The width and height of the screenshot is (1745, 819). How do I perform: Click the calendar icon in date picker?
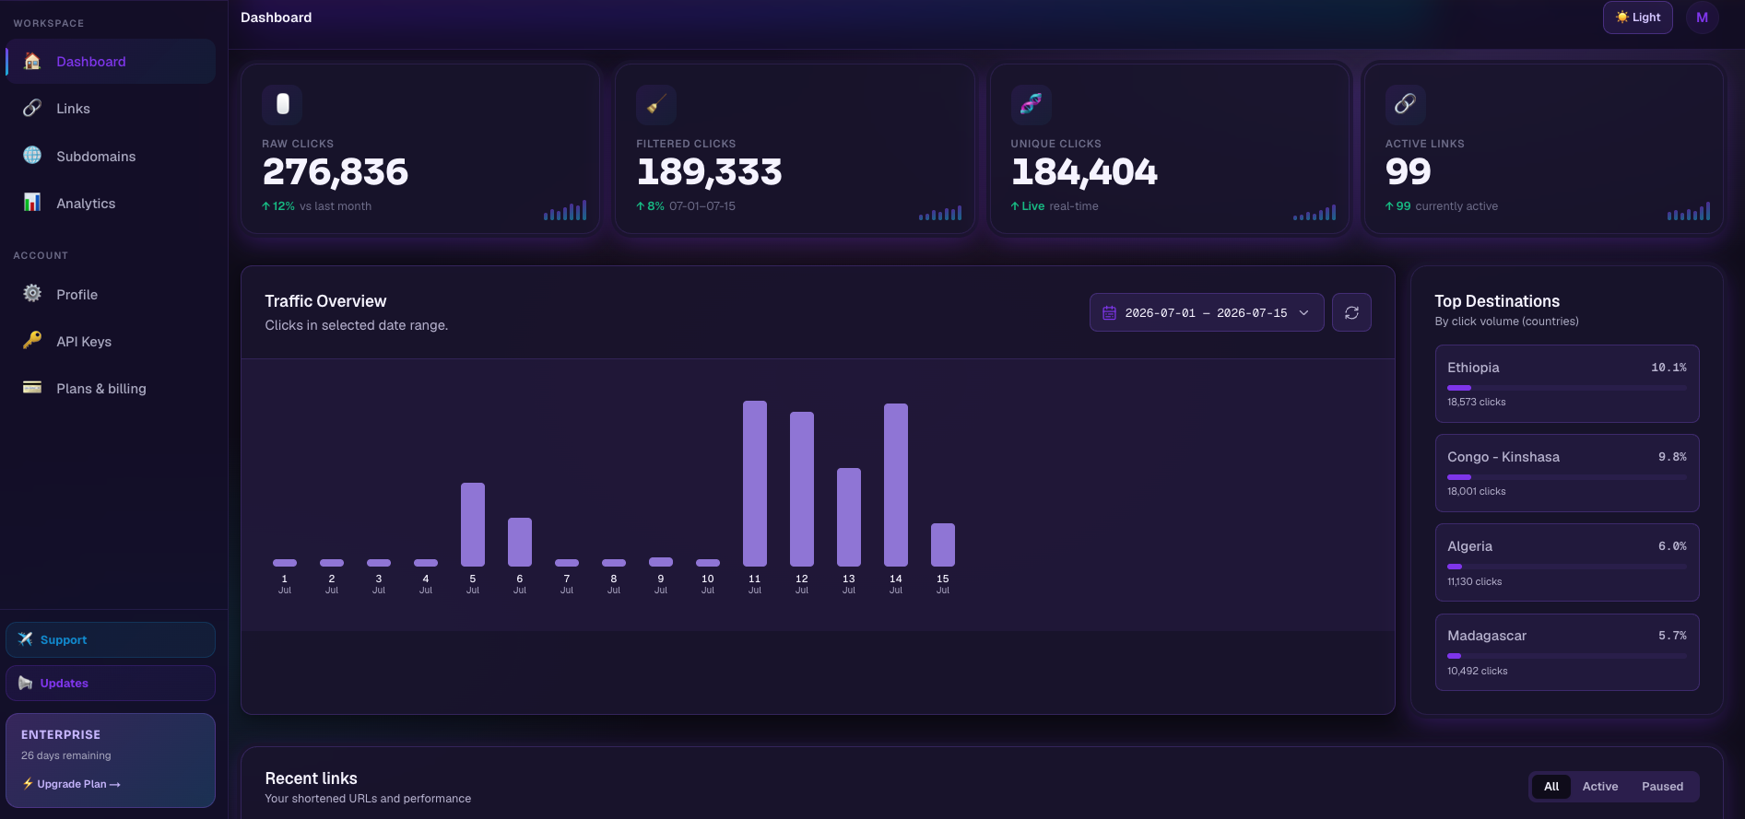[x=1110, y=313]
